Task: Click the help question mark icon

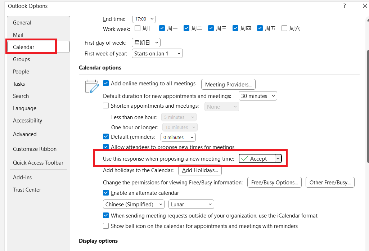Action: coord(344,6)
